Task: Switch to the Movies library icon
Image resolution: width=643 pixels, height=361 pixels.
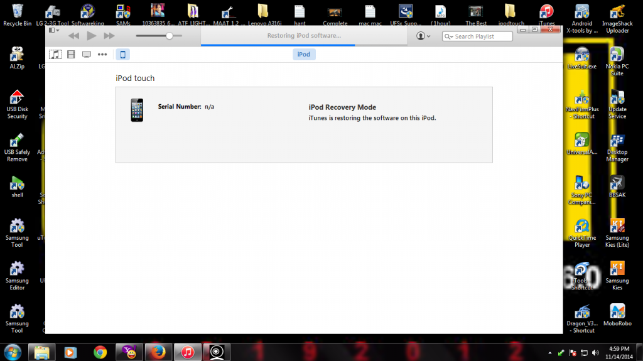Action: (71, 55)
